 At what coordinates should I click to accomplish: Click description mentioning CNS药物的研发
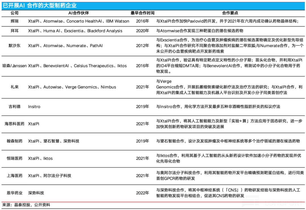(228, 193)
